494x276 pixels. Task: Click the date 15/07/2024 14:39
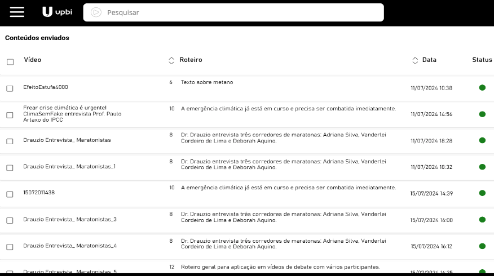coord(431,194)
